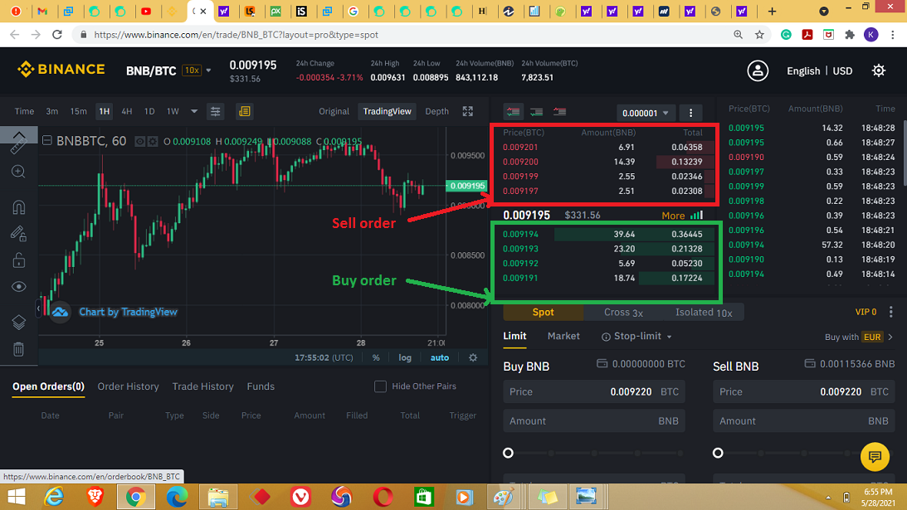The image size is (907, 510).
Task: Select the ruler measure tool
Action: [18, 148]
